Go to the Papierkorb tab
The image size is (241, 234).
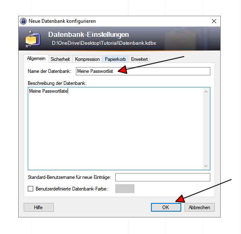(115, 59)
